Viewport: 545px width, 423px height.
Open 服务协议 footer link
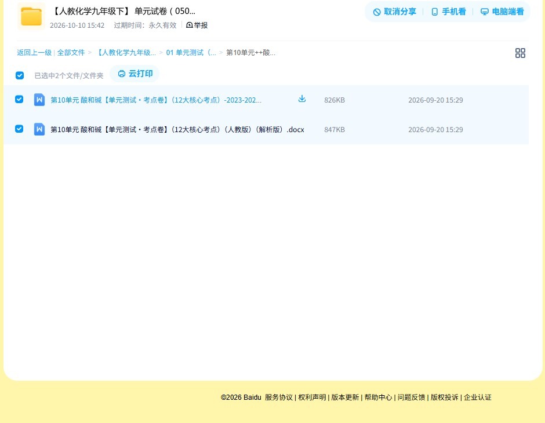(x=279, y=398)
